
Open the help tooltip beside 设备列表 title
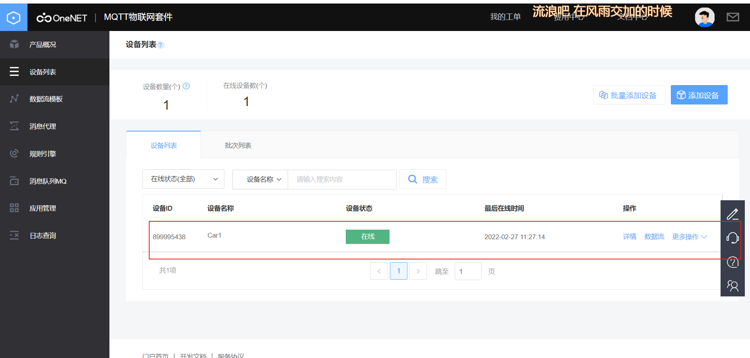point(161,45)
